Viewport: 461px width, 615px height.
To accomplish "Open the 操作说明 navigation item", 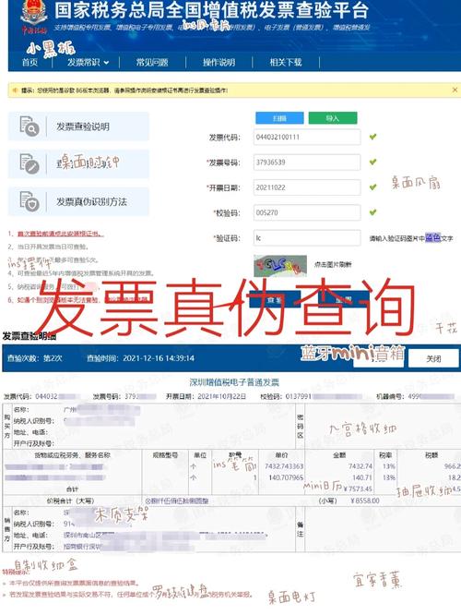I will coord(219,62).
